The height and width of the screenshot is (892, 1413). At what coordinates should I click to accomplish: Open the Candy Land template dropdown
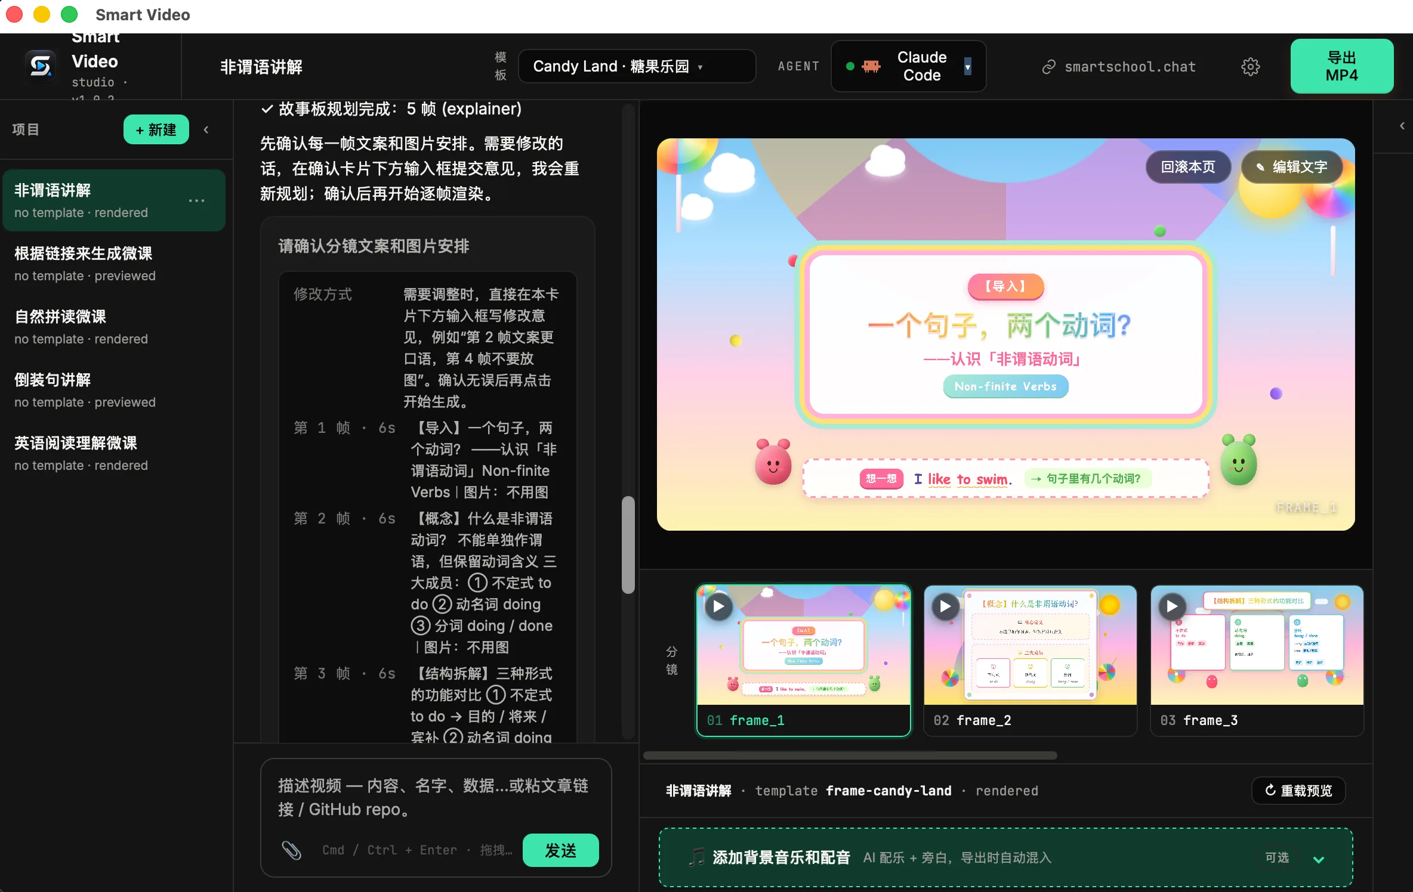tap(637, 66)
